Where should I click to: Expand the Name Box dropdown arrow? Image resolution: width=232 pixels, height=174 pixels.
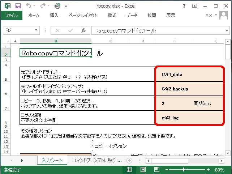36,30
